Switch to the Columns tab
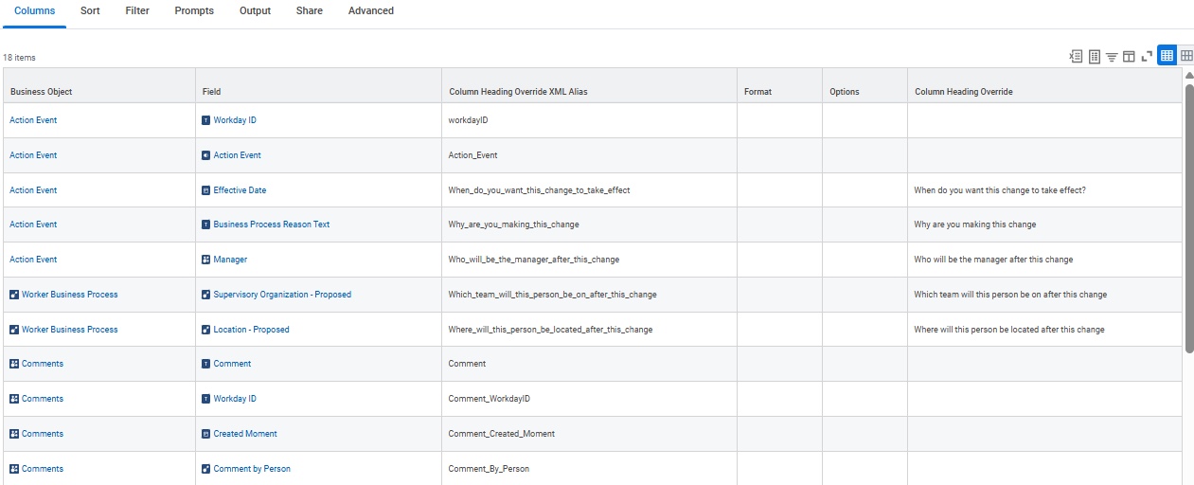Viewport: 1194px width, 485px height. pos(34,11)
